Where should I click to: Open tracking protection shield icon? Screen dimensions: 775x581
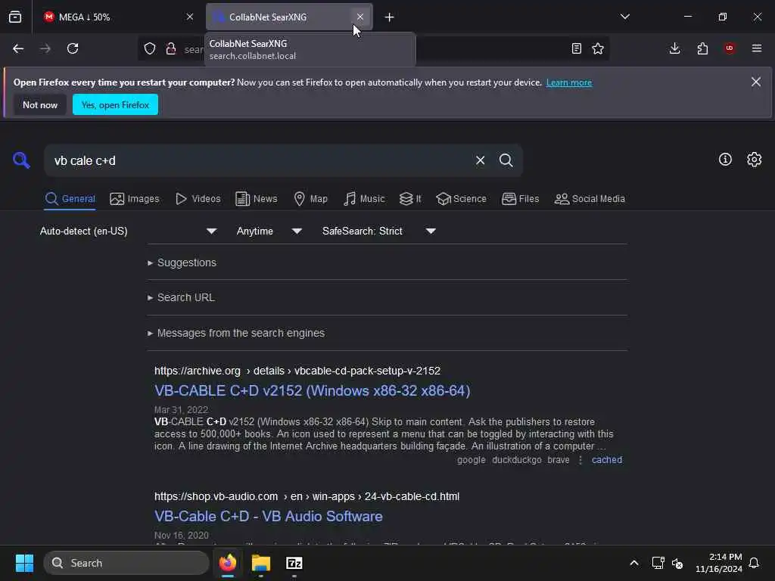150,48
